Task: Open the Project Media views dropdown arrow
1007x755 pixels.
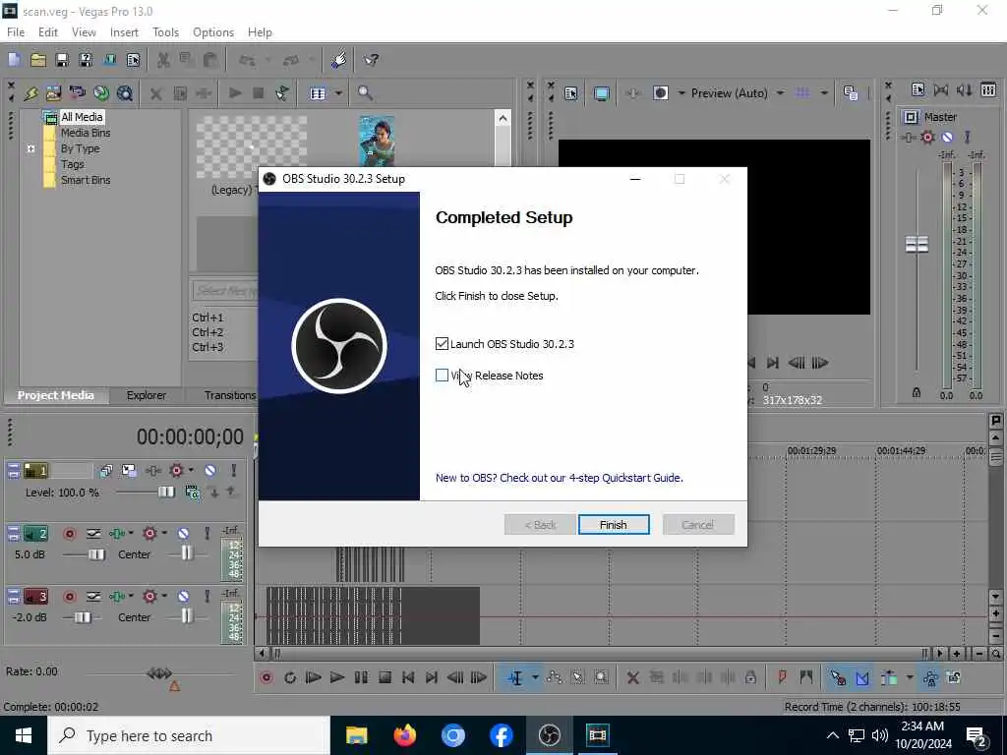Action: click(x=338, y=93)
